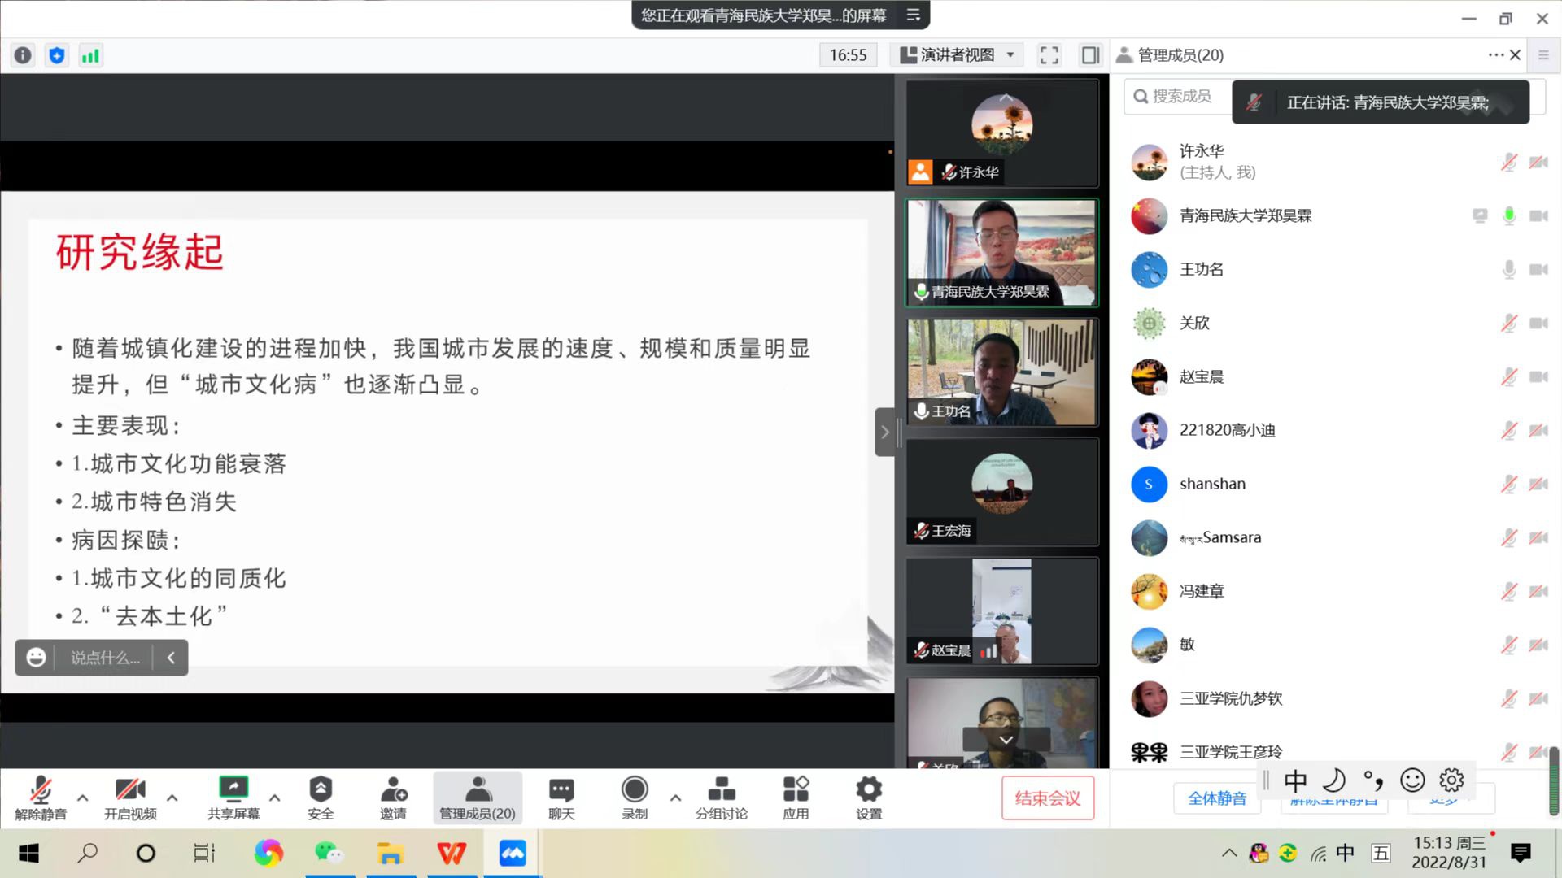Open the network signal status icon

pyautogui.click(x=89, y=55)
